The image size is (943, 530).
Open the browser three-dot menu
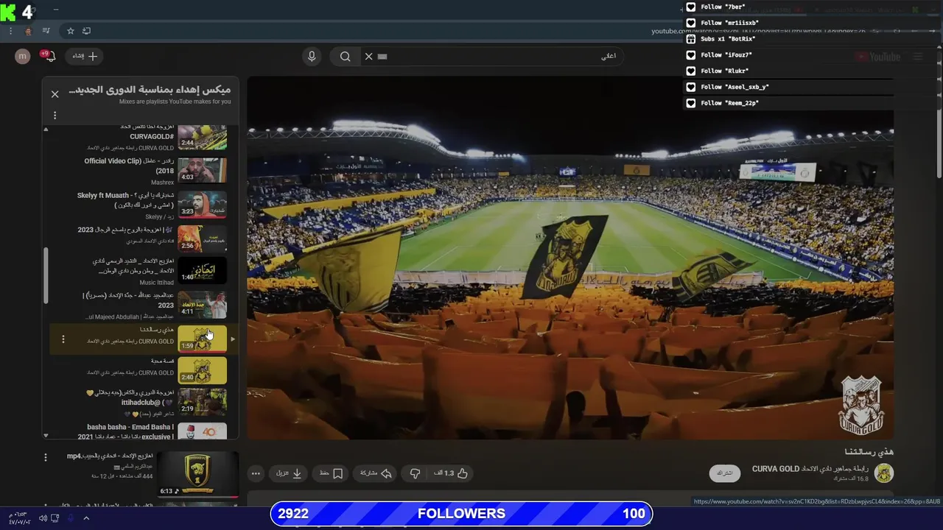click(x=10, y=31)
